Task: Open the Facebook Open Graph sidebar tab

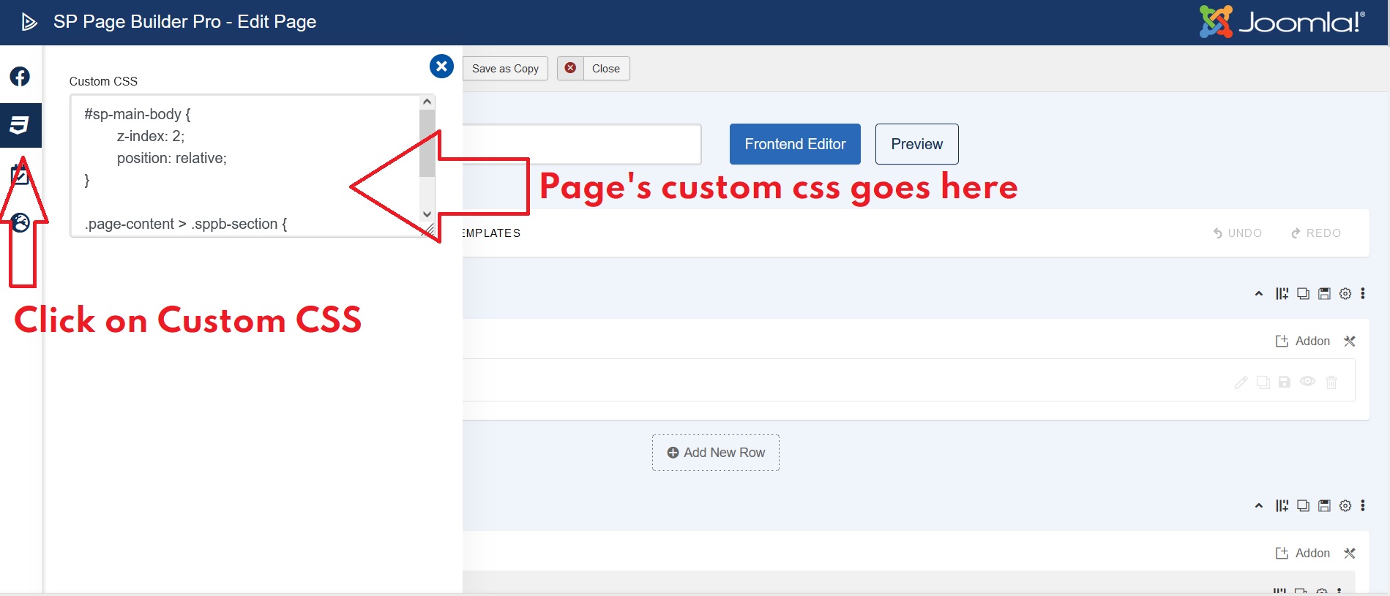Action: point(20,77)
